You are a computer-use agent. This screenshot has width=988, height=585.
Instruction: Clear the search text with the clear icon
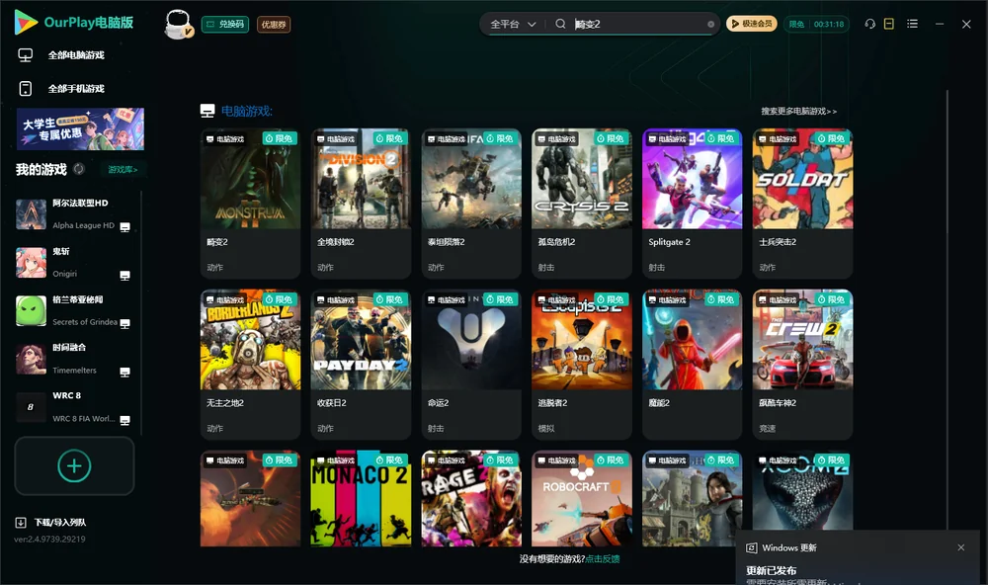click(x=710, y=24)
